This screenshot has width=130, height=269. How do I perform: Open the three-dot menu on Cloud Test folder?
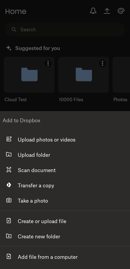tap(48, 63)
